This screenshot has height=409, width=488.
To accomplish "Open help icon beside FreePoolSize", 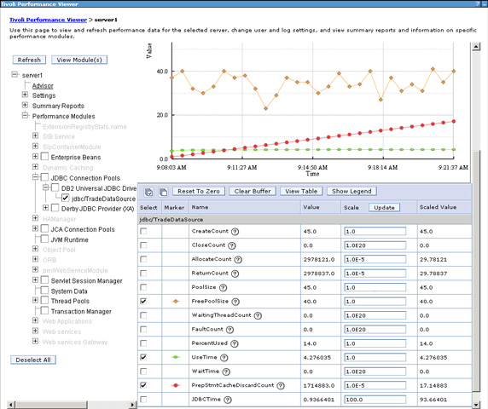I will pos(235,302).
